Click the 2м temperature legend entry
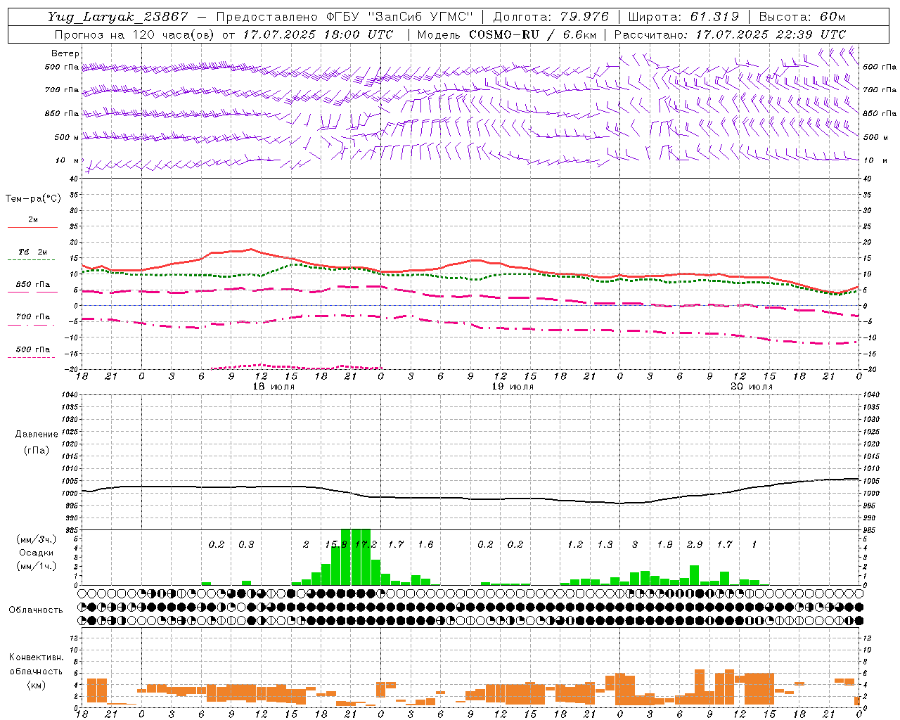The width and height of the screenshot is (900, 720). 33,220
